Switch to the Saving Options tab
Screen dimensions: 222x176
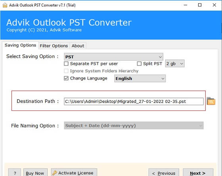coord(20,45)
